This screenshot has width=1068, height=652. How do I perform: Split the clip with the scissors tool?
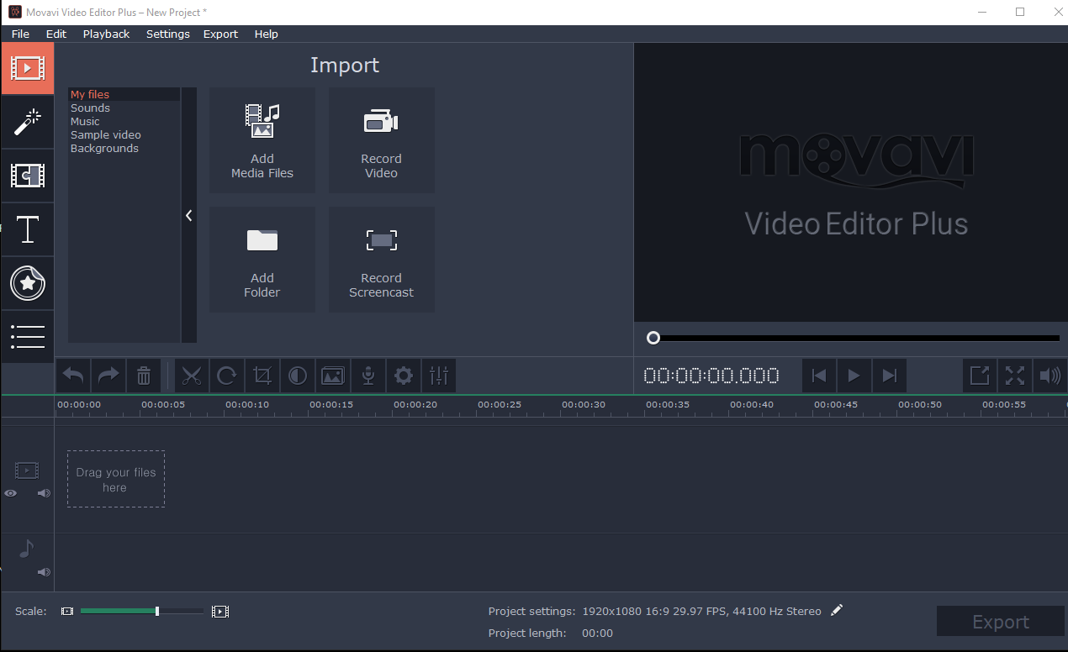point(192,376)
